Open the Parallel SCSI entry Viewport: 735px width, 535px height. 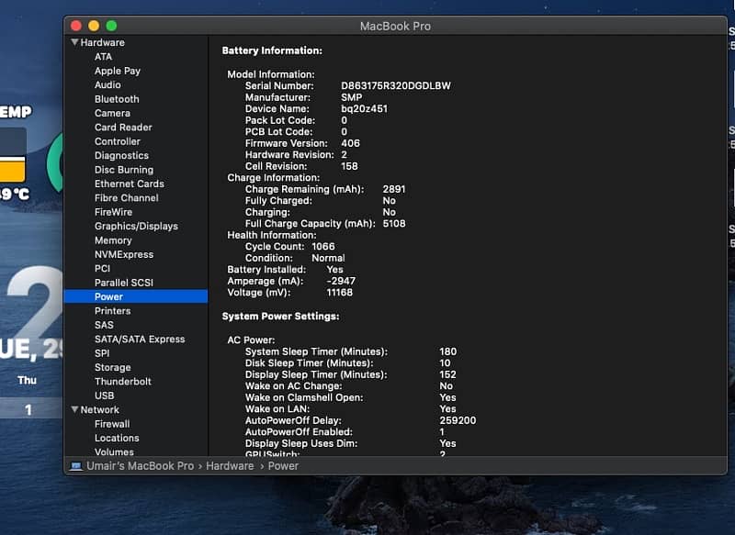124,283
